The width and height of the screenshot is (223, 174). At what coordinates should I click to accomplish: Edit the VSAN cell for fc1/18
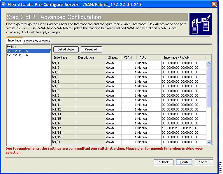(x=129, y=133)
